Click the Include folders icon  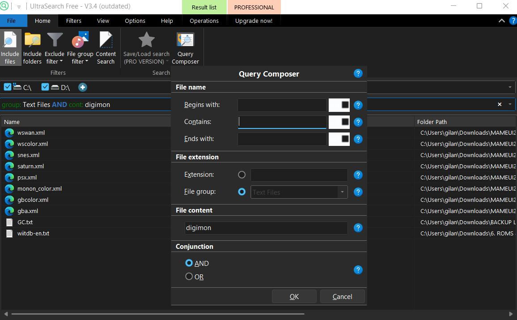click(x=32, y=40)
